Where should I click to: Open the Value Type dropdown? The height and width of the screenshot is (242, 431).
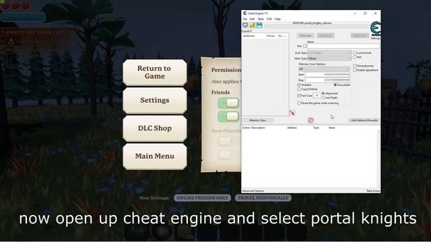(x=329, y=58)
